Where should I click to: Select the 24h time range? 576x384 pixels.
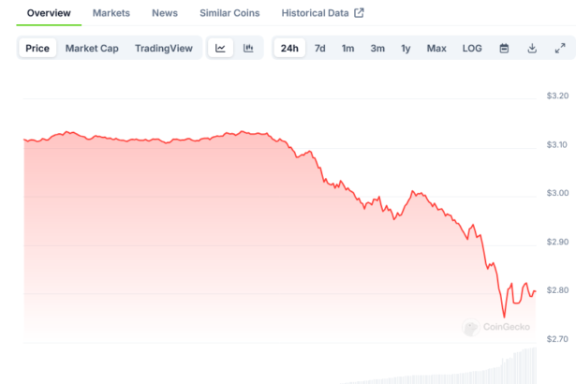289,48
